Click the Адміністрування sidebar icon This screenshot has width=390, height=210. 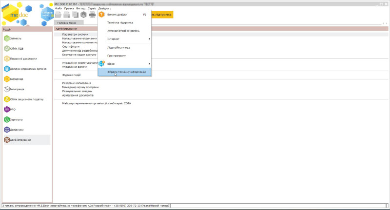point(7,140)
